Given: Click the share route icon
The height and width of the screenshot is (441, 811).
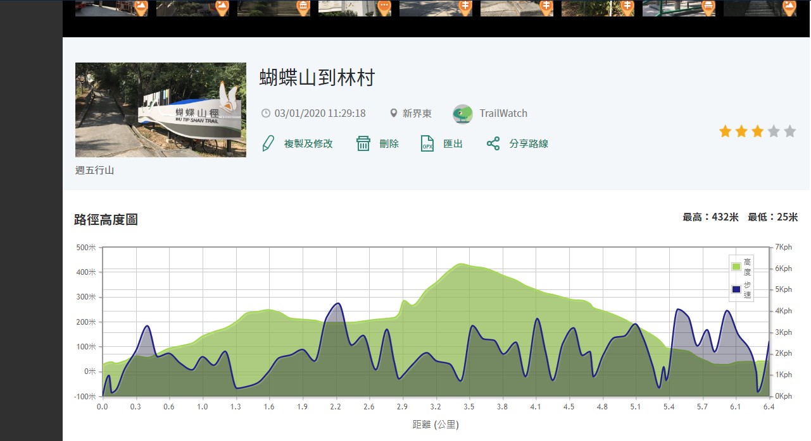Looking at the screenshot, I should tap(493, 143).
